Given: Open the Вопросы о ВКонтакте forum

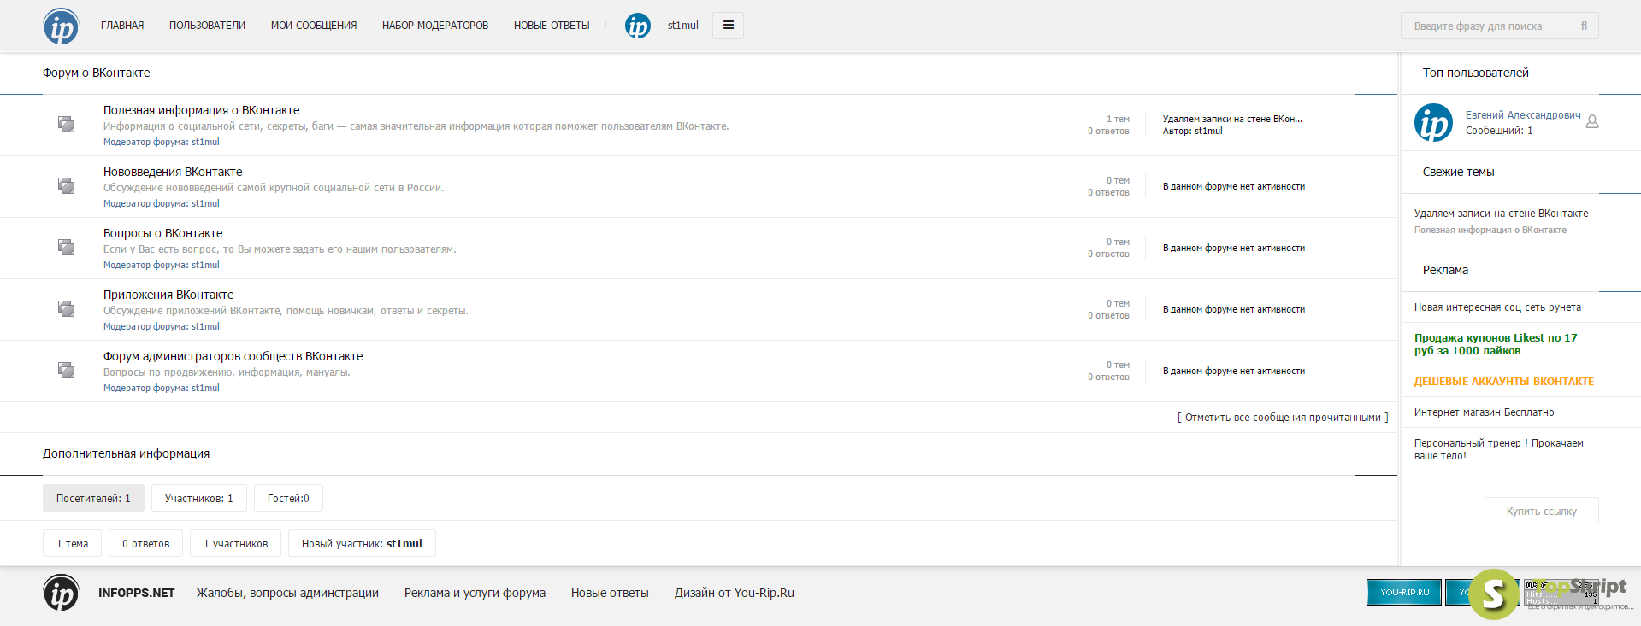Looking at the screenshot, I should coord(163,233).
